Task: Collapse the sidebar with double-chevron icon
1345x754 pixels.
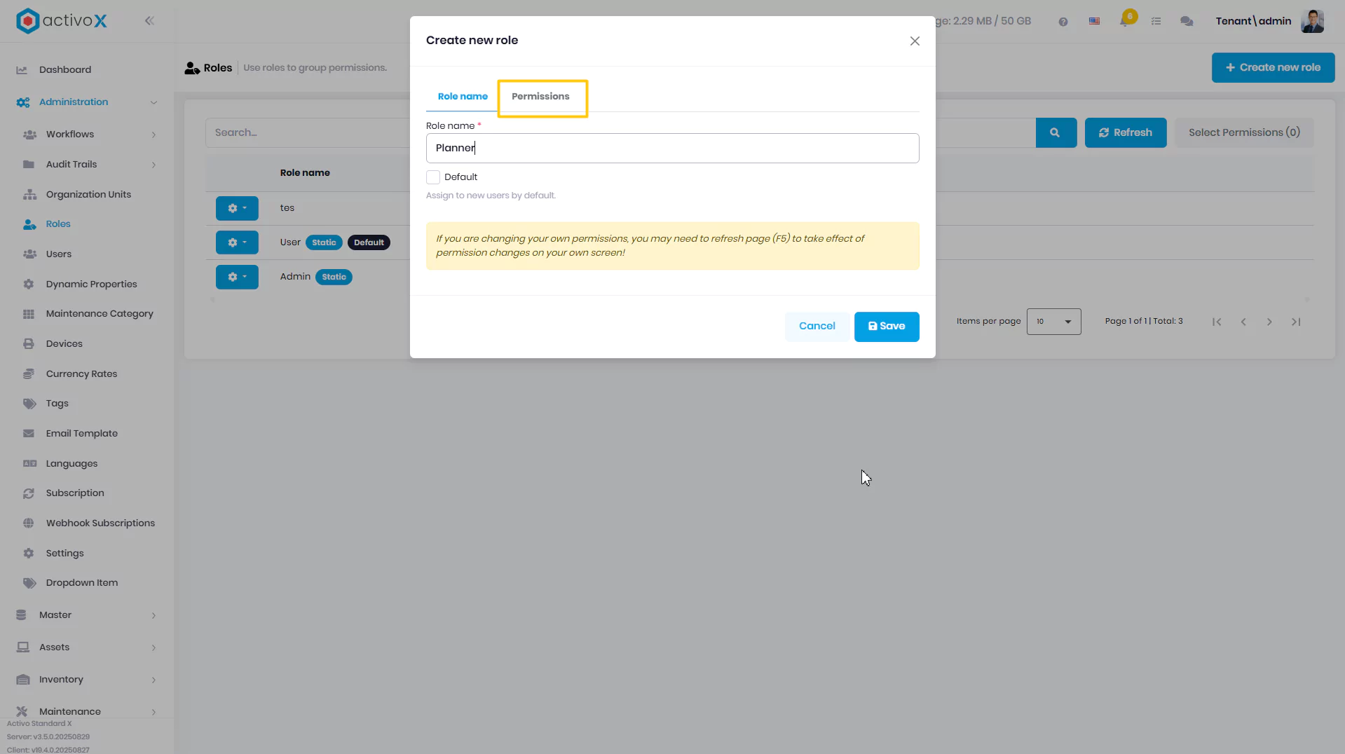Action: (149, 21)
